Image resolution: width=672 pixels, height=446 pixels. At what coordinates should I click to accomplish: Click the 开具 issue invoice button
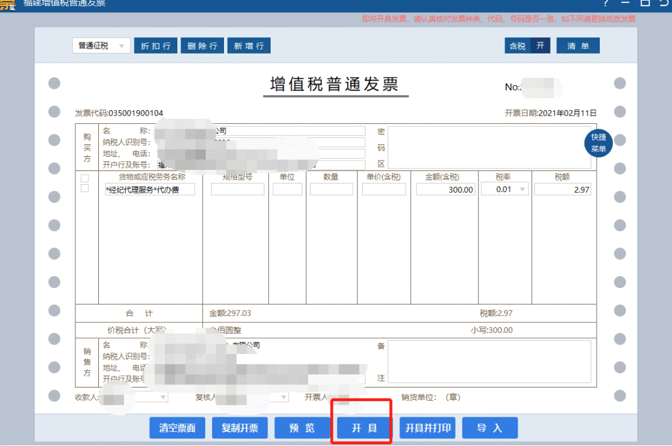click(365, 428)
